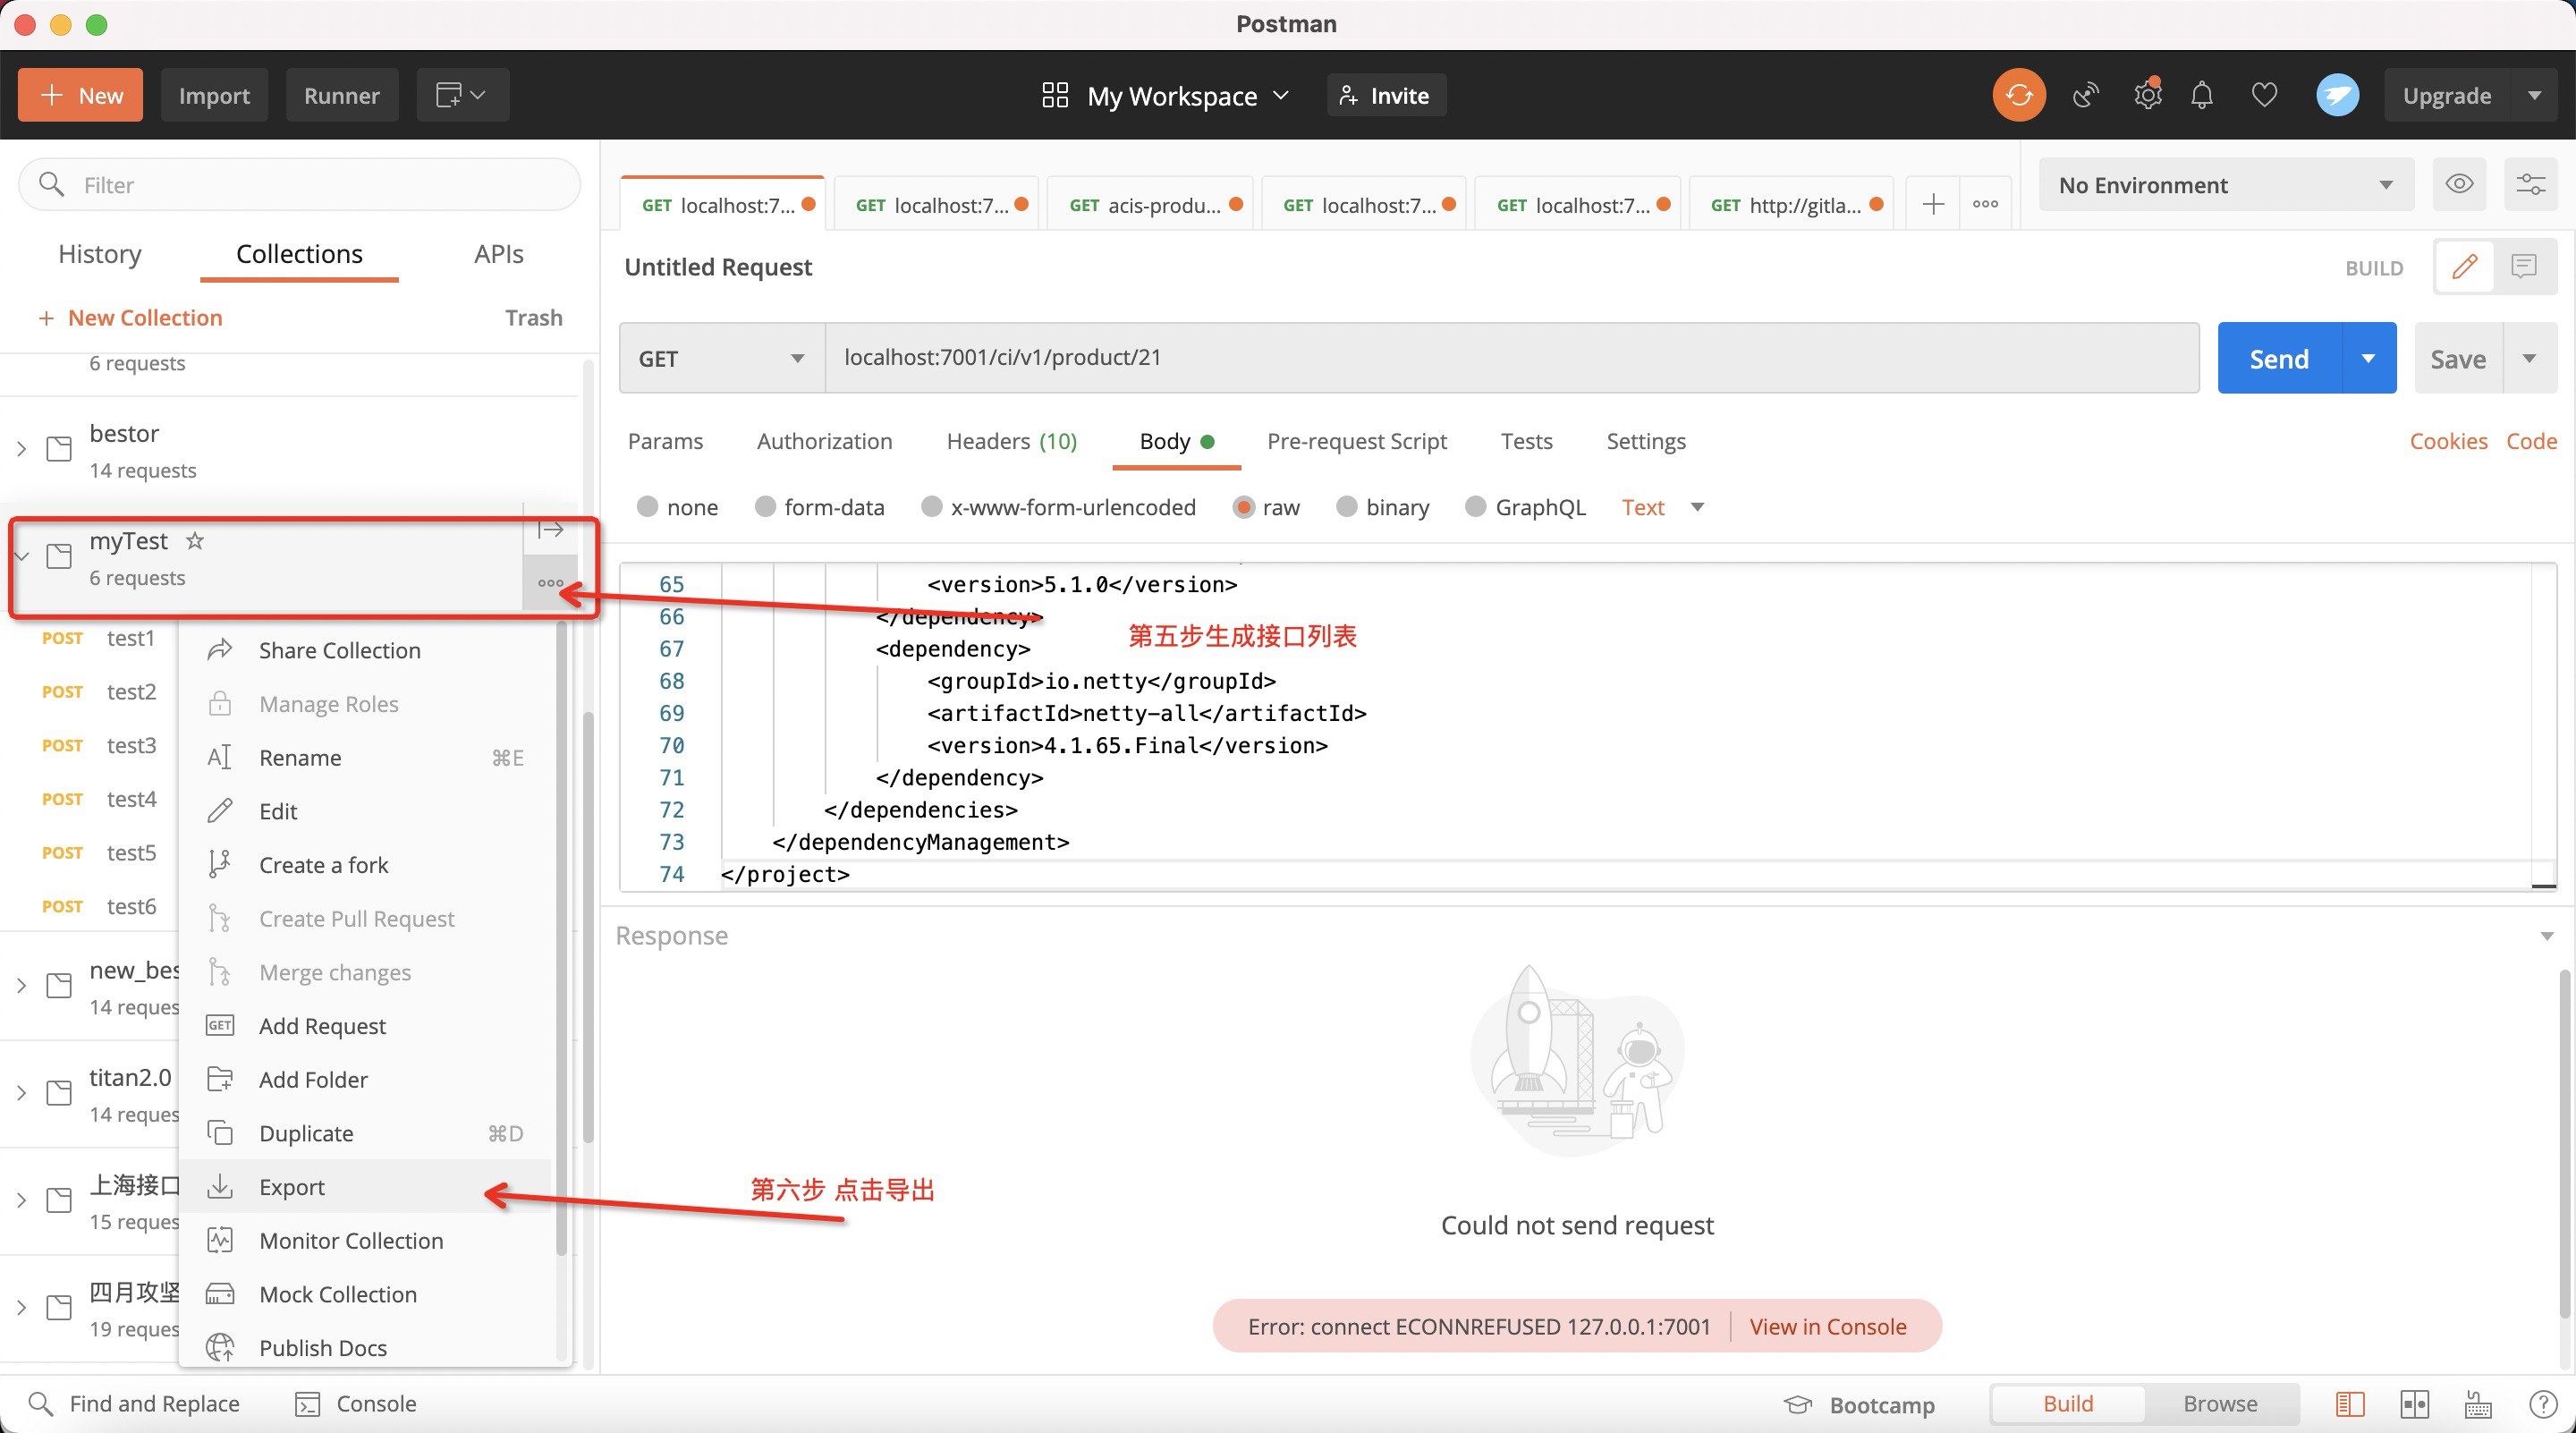
Task: Toggle the GraphQL body radio button
Action: click(x=1475, y=506)
